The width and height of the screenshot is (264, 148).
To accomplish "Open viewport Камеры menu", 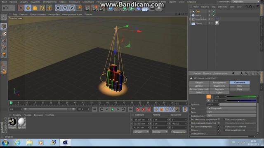I will [24, 14].
